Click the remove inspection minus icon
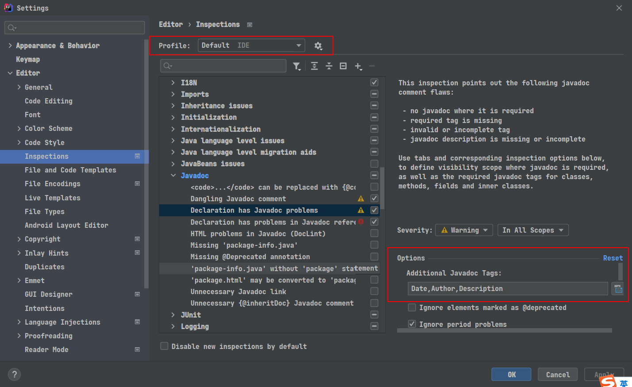632x387 pixels. click(372, 66)
